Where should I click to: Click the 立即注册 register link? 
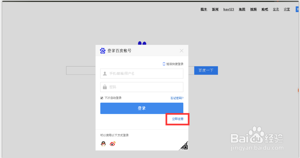click(x=178, y=119)
